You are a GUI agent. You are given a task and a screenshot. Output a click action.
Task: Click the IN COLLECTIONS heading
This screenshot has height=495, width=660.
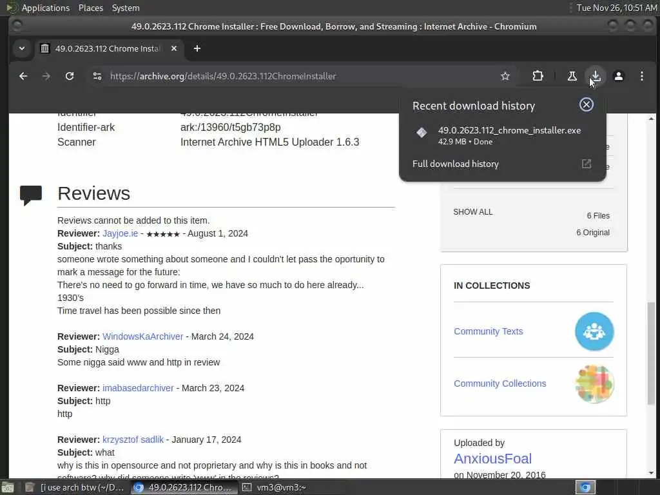(492, 286)
